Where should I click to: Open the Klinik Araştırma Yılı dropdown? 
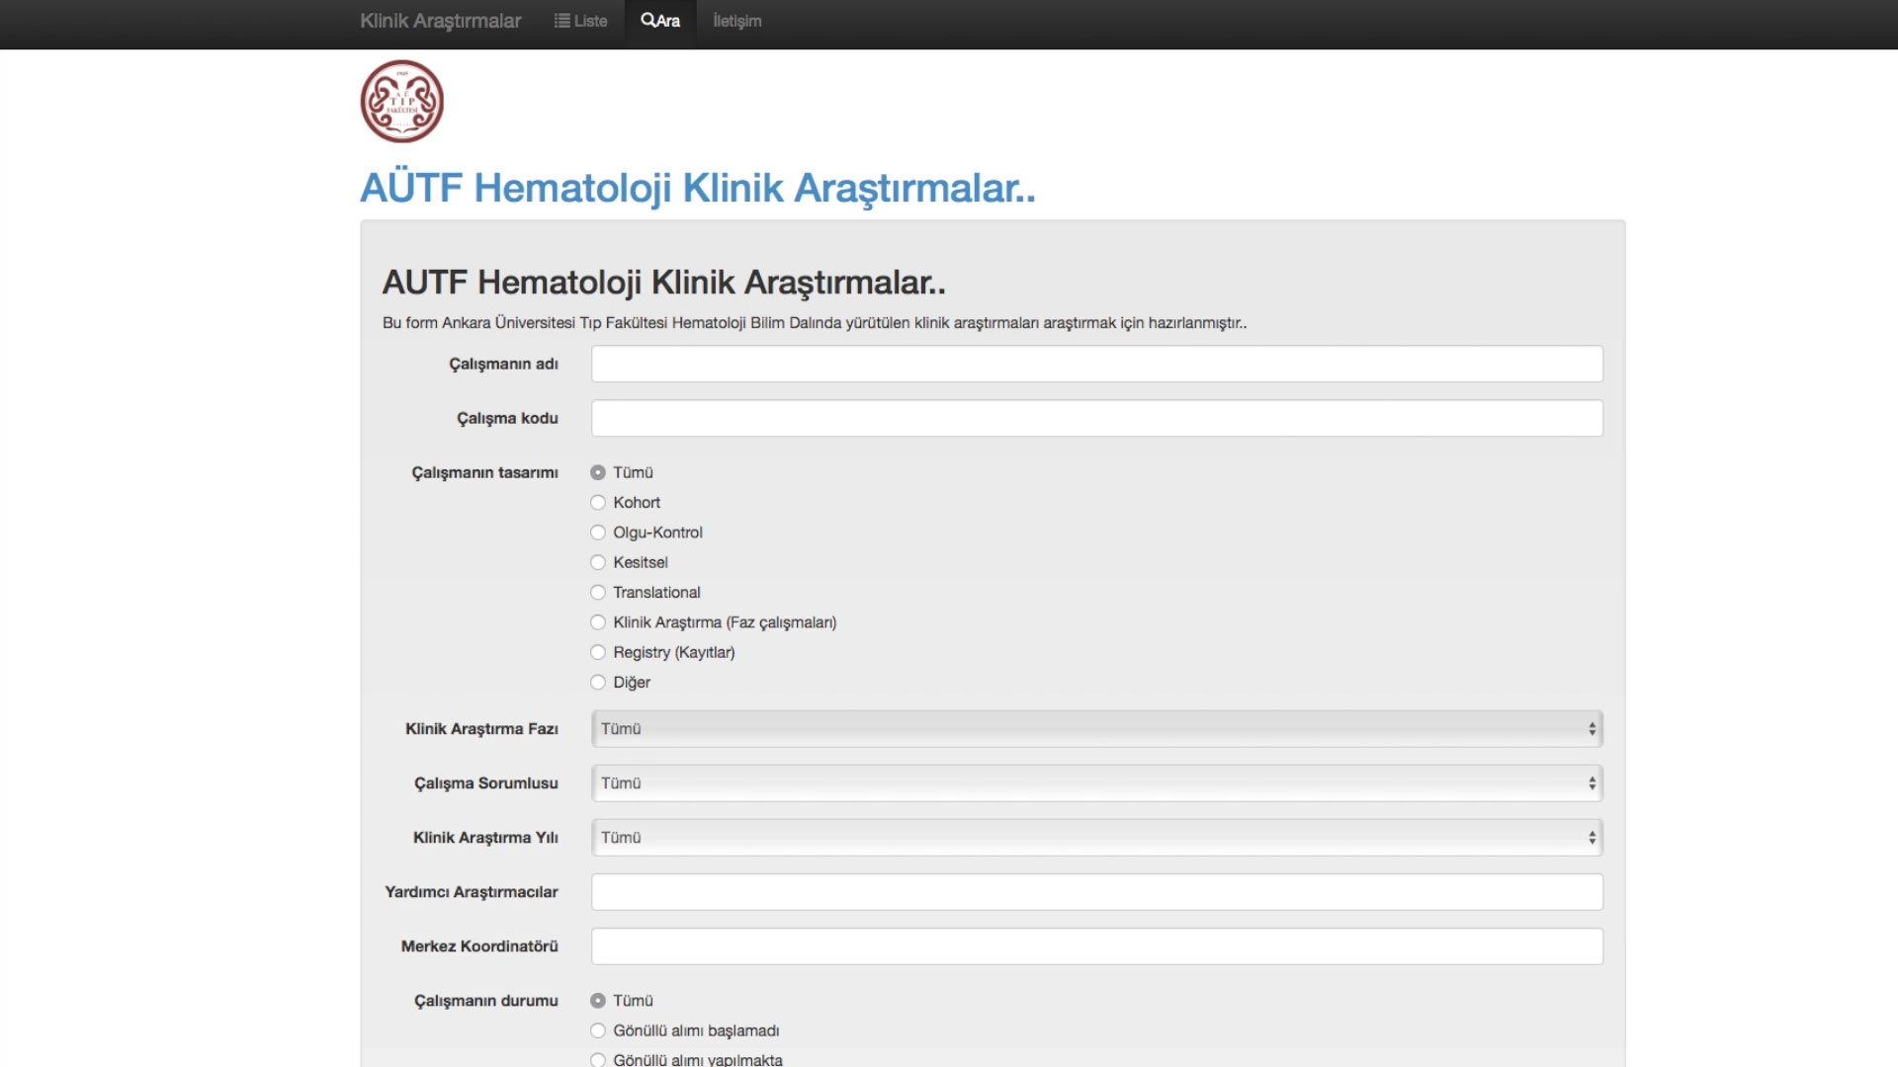tap(1097, 837)
